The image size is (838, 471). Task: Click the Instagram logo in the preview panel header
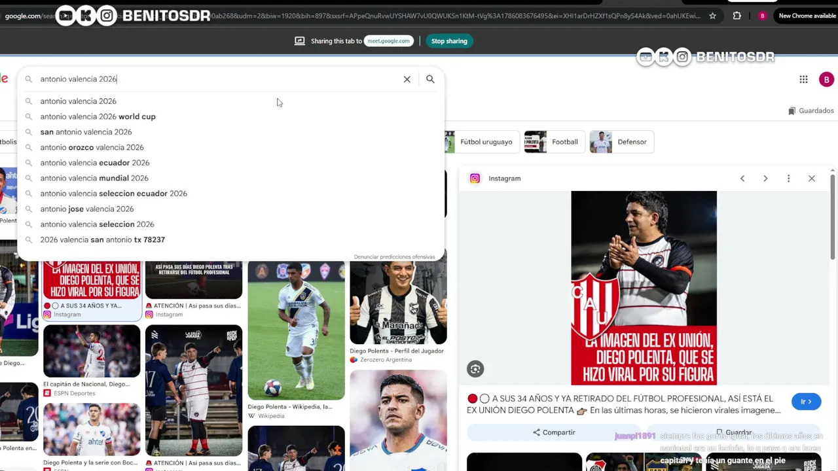[475, 179]
